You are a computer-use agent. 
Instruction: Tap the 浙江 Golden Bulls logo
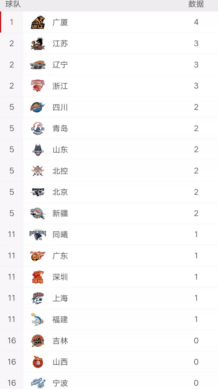pyautogui.click(x=38, y=86)
